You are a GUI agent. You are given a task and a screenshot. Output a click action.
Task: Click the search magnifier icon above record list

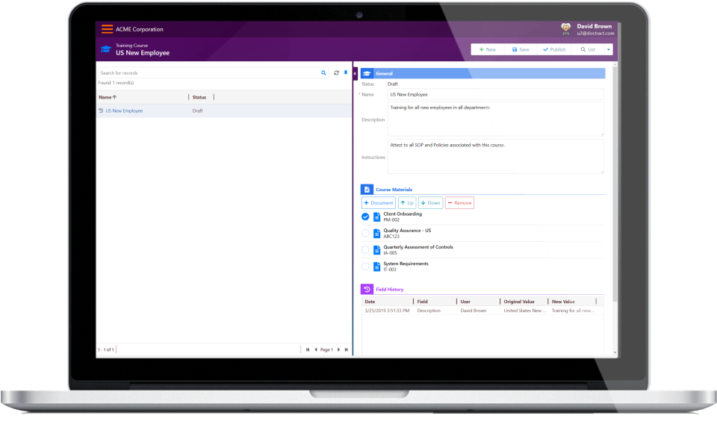[x=323, y=72]
